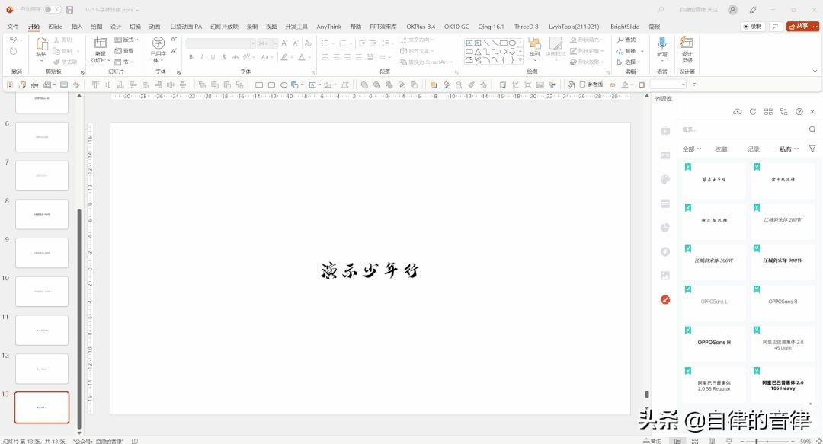Select the OPPOSans H font card

click(x=714, y=342)
